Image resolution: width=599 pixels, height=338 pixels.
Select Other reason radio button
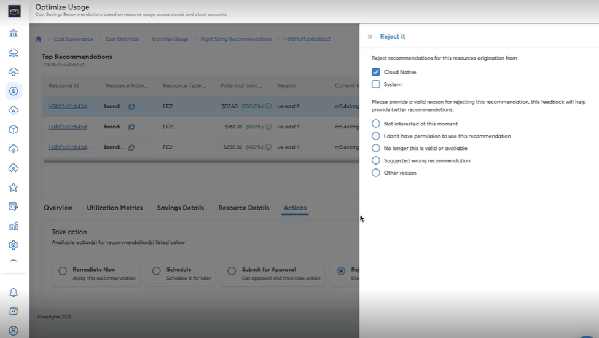coord(376,173)
